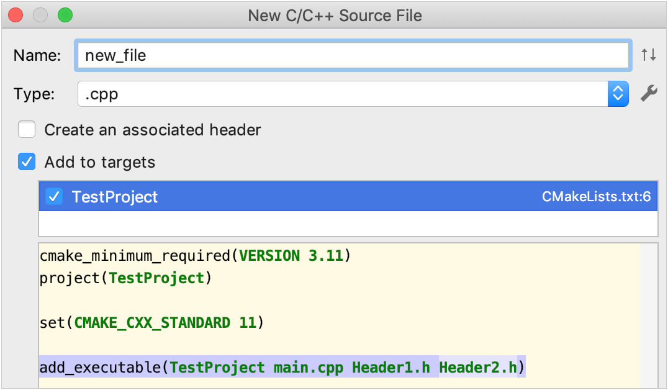Click the highlighted add_executable line in the preview
The width and height of the screenshot is (668, 390).
282,367
